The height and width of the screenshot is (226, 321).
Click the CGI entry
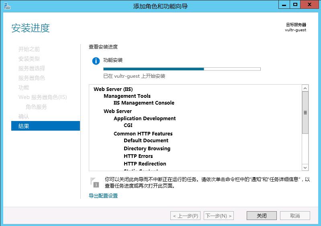128,125
